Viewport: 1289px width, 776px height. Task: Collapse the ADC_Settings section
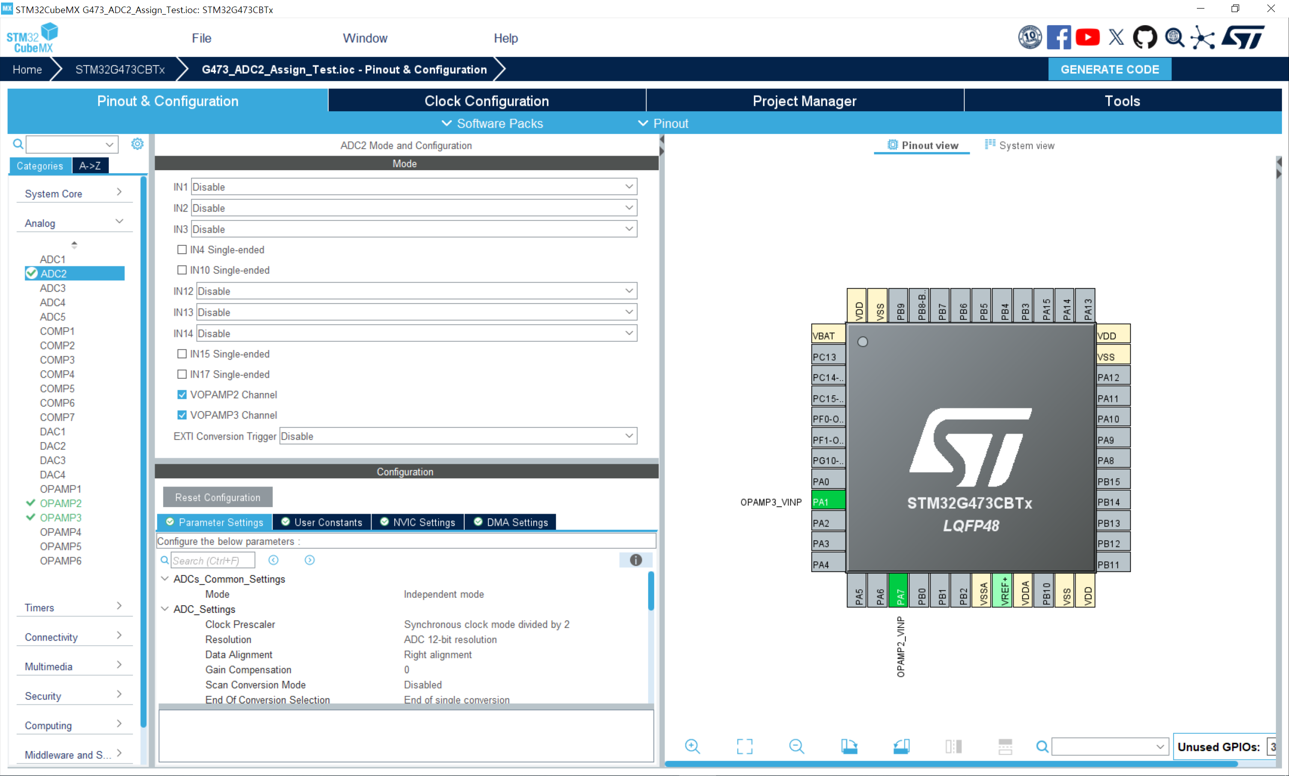pyautogui.click(x=165, y=609)
